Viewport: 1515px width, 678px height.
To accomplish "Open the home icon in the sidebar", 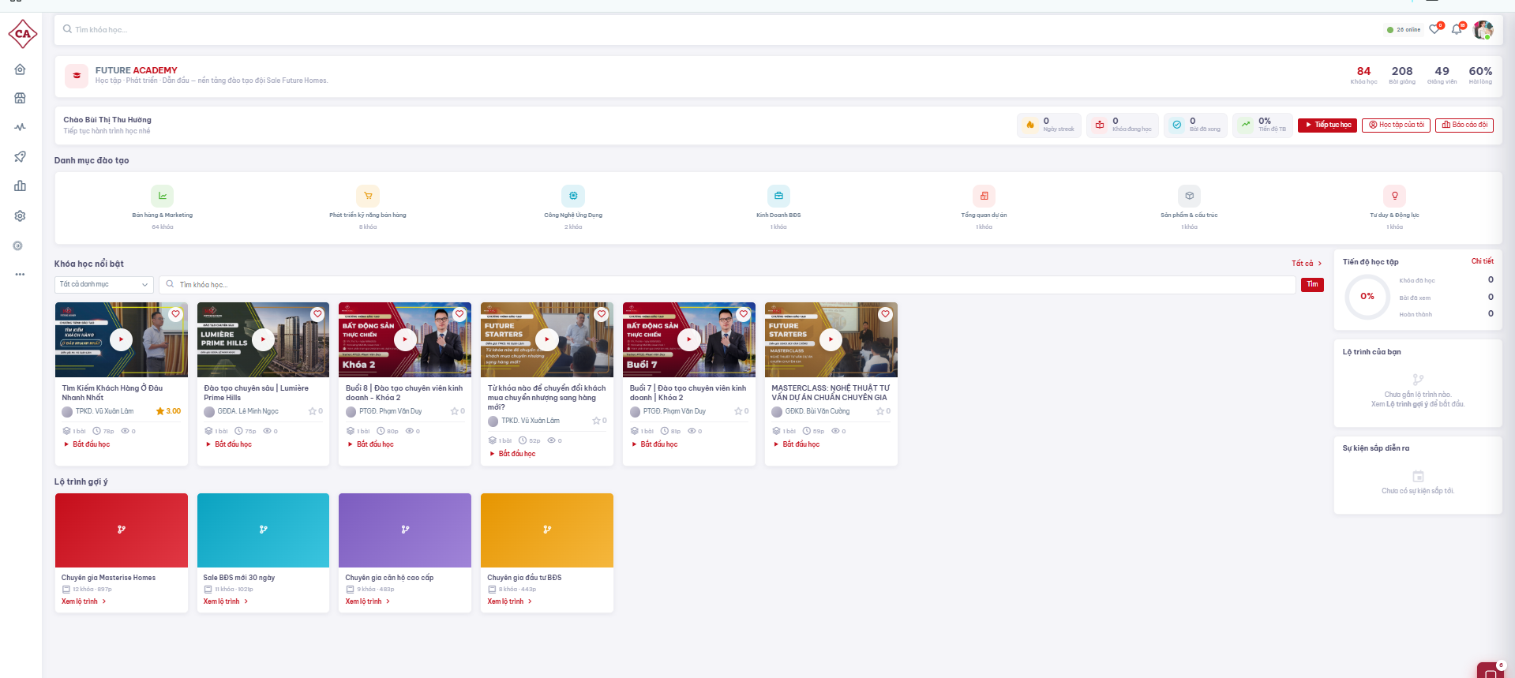I will click(21, 69).
